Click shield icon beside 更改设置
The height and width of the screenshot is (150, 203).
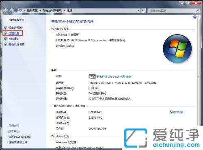click(171, 112)
